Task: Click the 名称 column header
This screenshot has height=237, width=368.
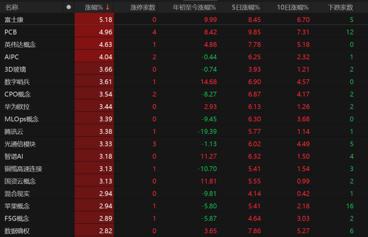Action: pyautogui.click(x=11, y=7)
